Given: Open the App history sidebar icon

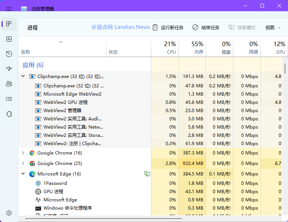Looking at the screenshot, I should pos(9,54).
